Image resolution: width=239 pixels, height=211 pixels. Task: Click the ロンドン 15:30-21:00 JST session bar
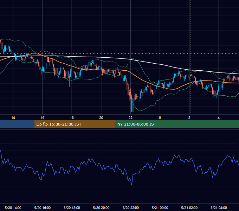click(75, 124)
